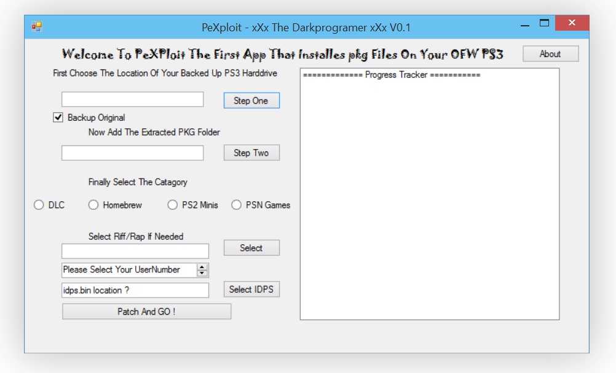
Task: Start patching with Patch And GO!
Action: [x=146, y=312]
